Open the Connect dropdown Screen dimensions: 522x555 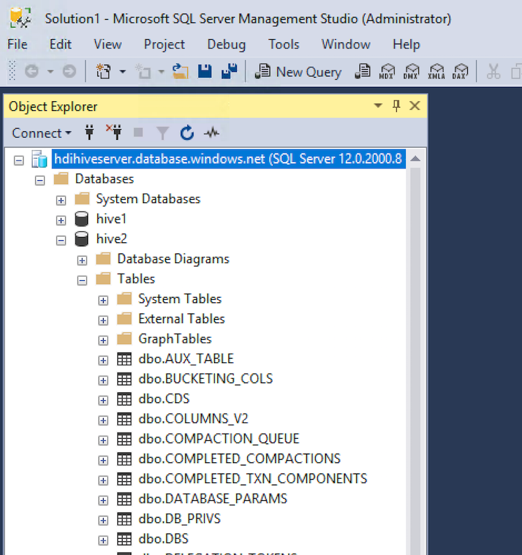coord(41,133)
